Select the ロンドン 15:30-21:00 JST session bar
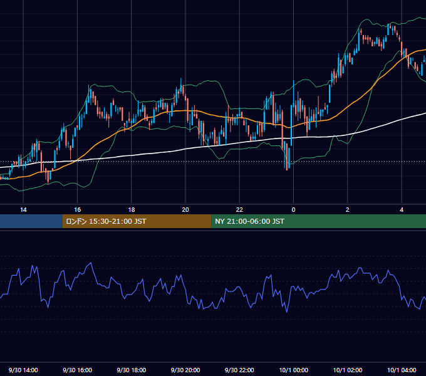 click(137, 221)
